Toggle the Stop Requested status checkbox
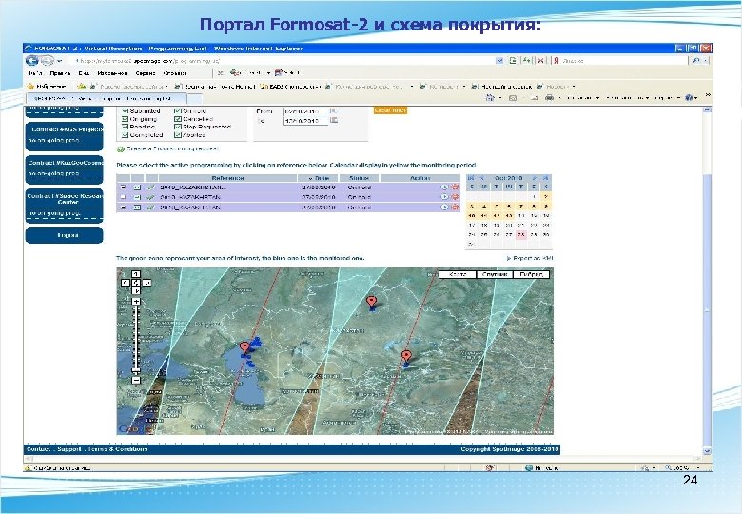Image resolution: width=742 pixels, height=514 pixels. (x=178, y=127)
